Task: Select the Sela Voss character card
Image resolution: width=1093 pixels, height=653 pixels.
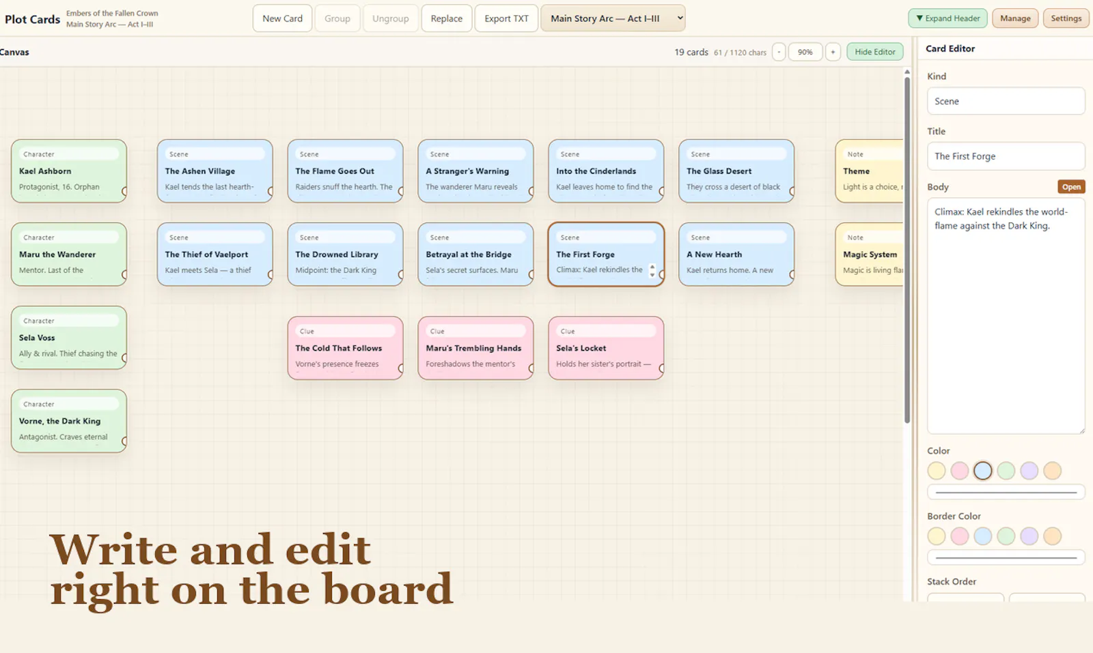Action: 69,338
